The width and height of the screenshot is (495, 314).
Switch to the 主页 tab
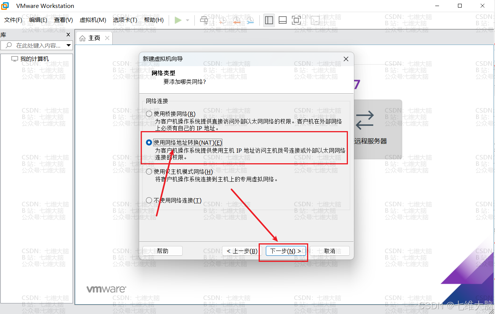pyautogui.click(x=95, y=38)
